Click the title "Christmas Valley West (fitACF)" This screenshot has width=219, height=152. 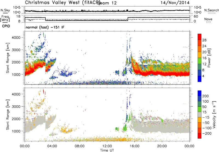[63, 2]
